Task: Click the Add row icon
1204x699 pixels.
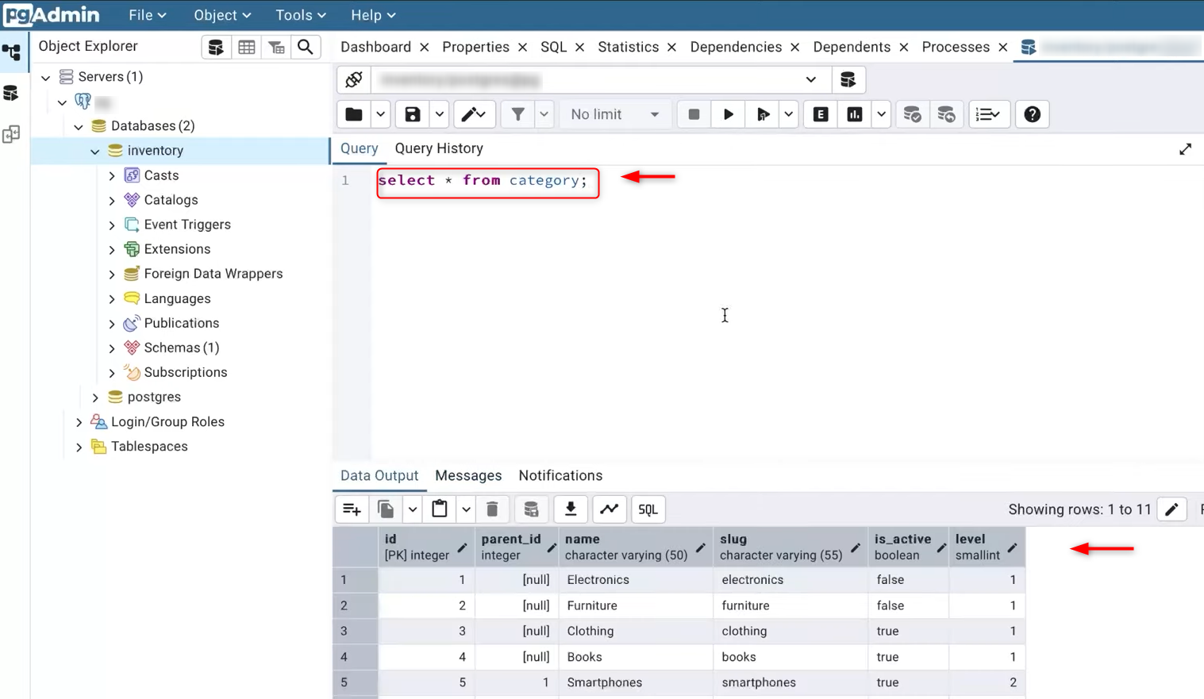Action: tap(352, 509)
